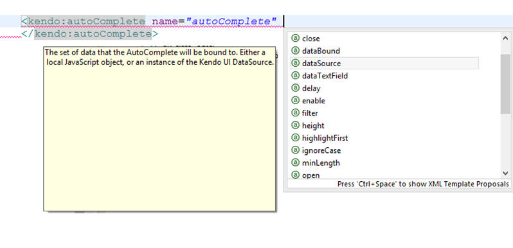
Task: Select the close attribute proposal
Action: click(384, 39)
